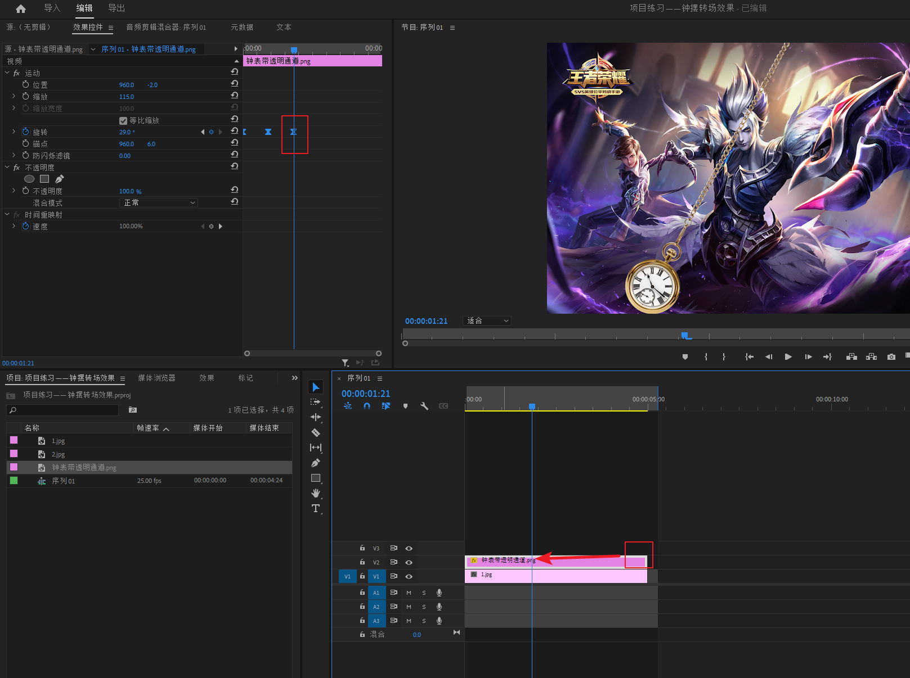This screenshot has height=678, width=910.
Task: Switch to the media browser (媒体浏览器) tab
Action: [156, 378]
